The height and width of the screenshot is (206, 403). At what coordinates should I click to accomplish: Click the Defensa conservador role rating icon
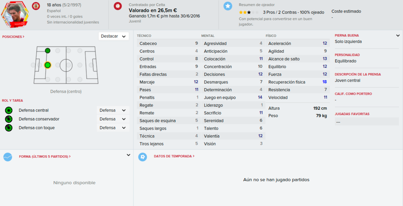point(9,119)
